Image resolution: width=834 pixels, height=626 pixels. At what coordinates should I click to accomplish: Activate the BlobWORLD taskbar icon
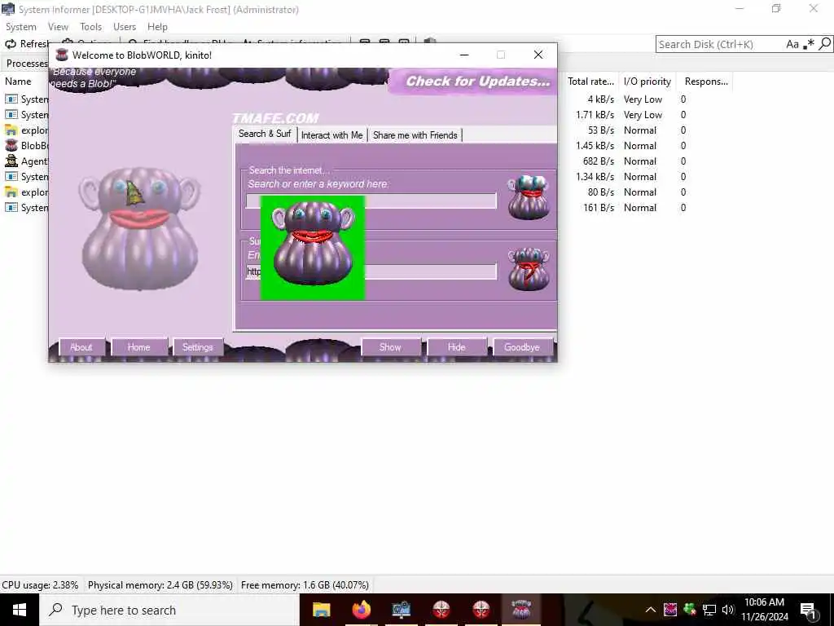click(521, 610)
